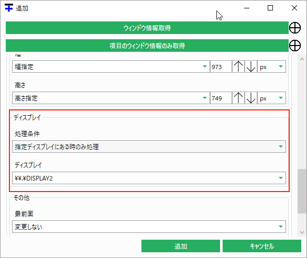The height and width of the screenshot is (258, 307).
Task: Open the DISPLAY2 display selection dropdown
Action: (149, 178)
